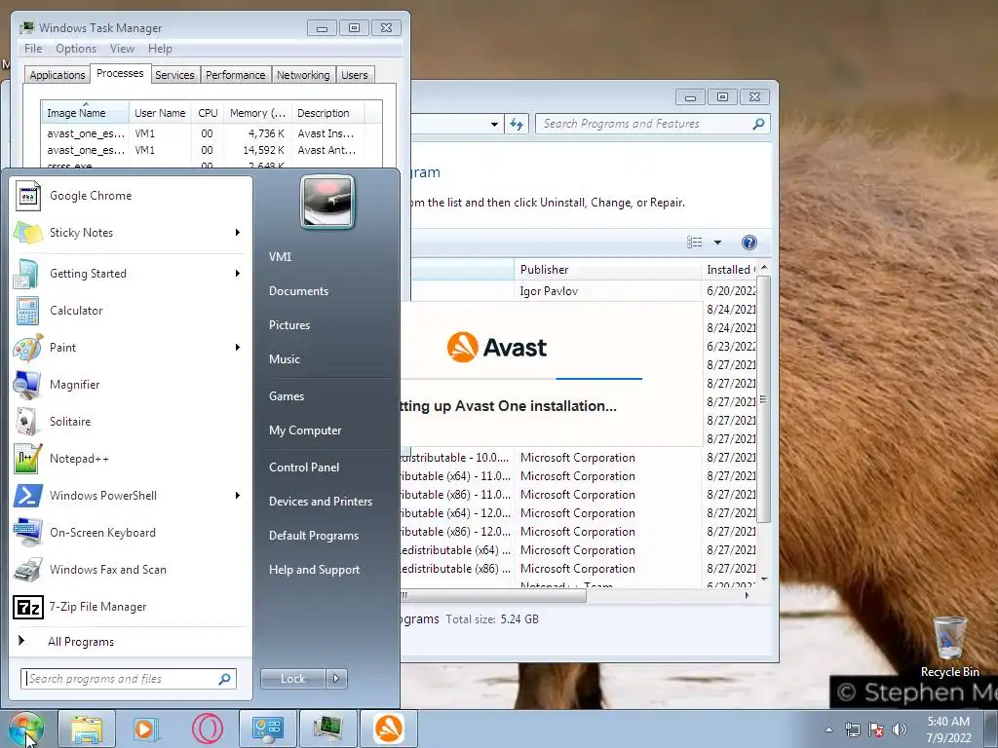Open Devices and Printers
Screen dimensions: 998x748
click(x=320, y=502)
